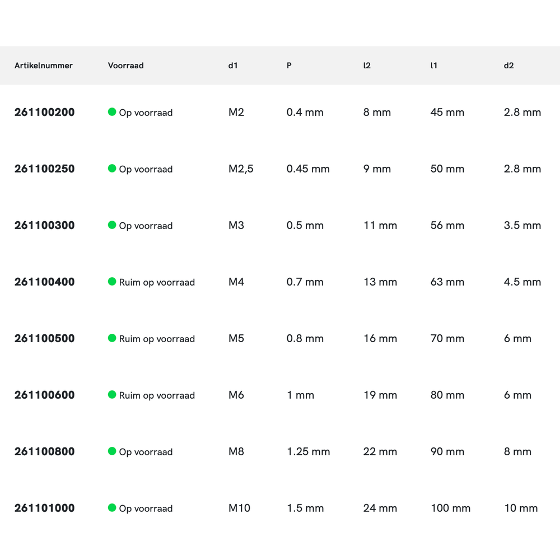Viewport: 560px width, 560px height.
Task: Click the d1 column header
Action: tap(233, 66)
